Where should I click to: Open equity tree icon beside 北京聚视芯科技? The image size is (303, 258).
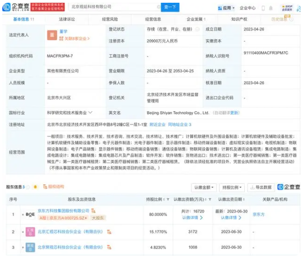(x=109, y=247)
